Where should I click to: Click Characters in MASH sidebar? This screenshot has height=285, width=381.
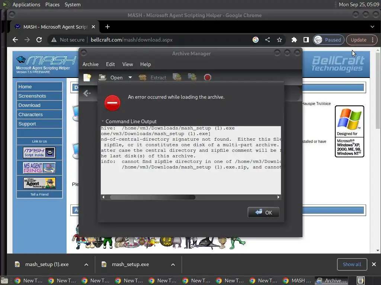click(39, 114)
